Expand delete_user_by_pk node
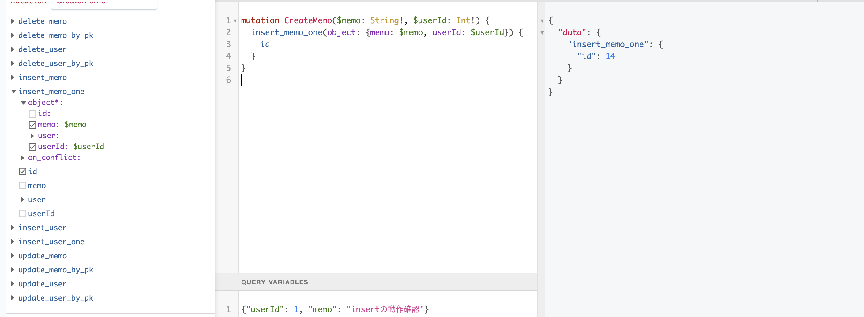The width and height of the screenshot is (864, 317). (x=13, y=63)
